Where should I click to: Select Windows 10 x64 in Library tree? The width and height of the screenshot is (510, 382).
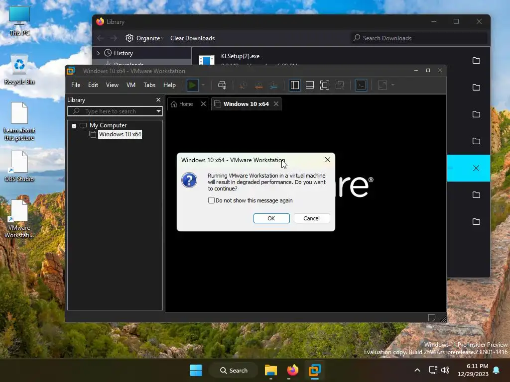pyautogui.click(x=120, y=134)
